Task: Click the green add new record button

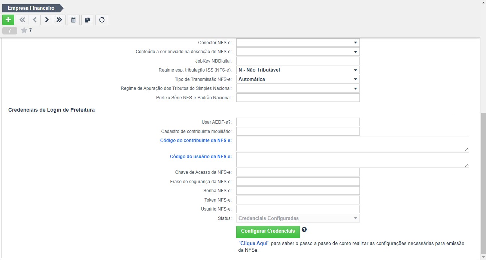Action: coord(8,20)
